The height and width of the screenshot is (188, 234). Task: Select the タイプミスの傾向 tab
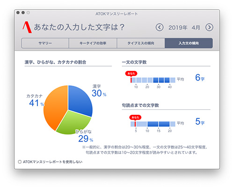[141, 43]
